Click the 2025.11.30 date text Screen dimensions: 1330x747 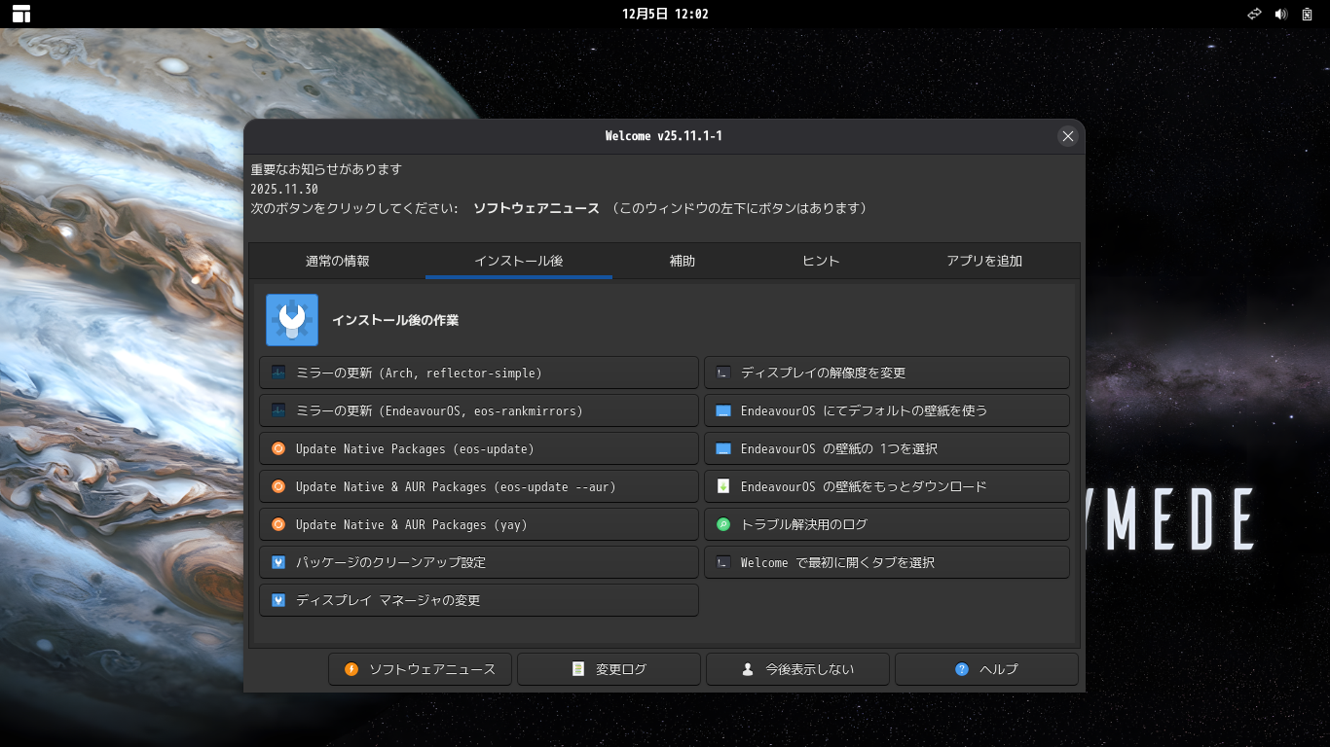point(284,189)
